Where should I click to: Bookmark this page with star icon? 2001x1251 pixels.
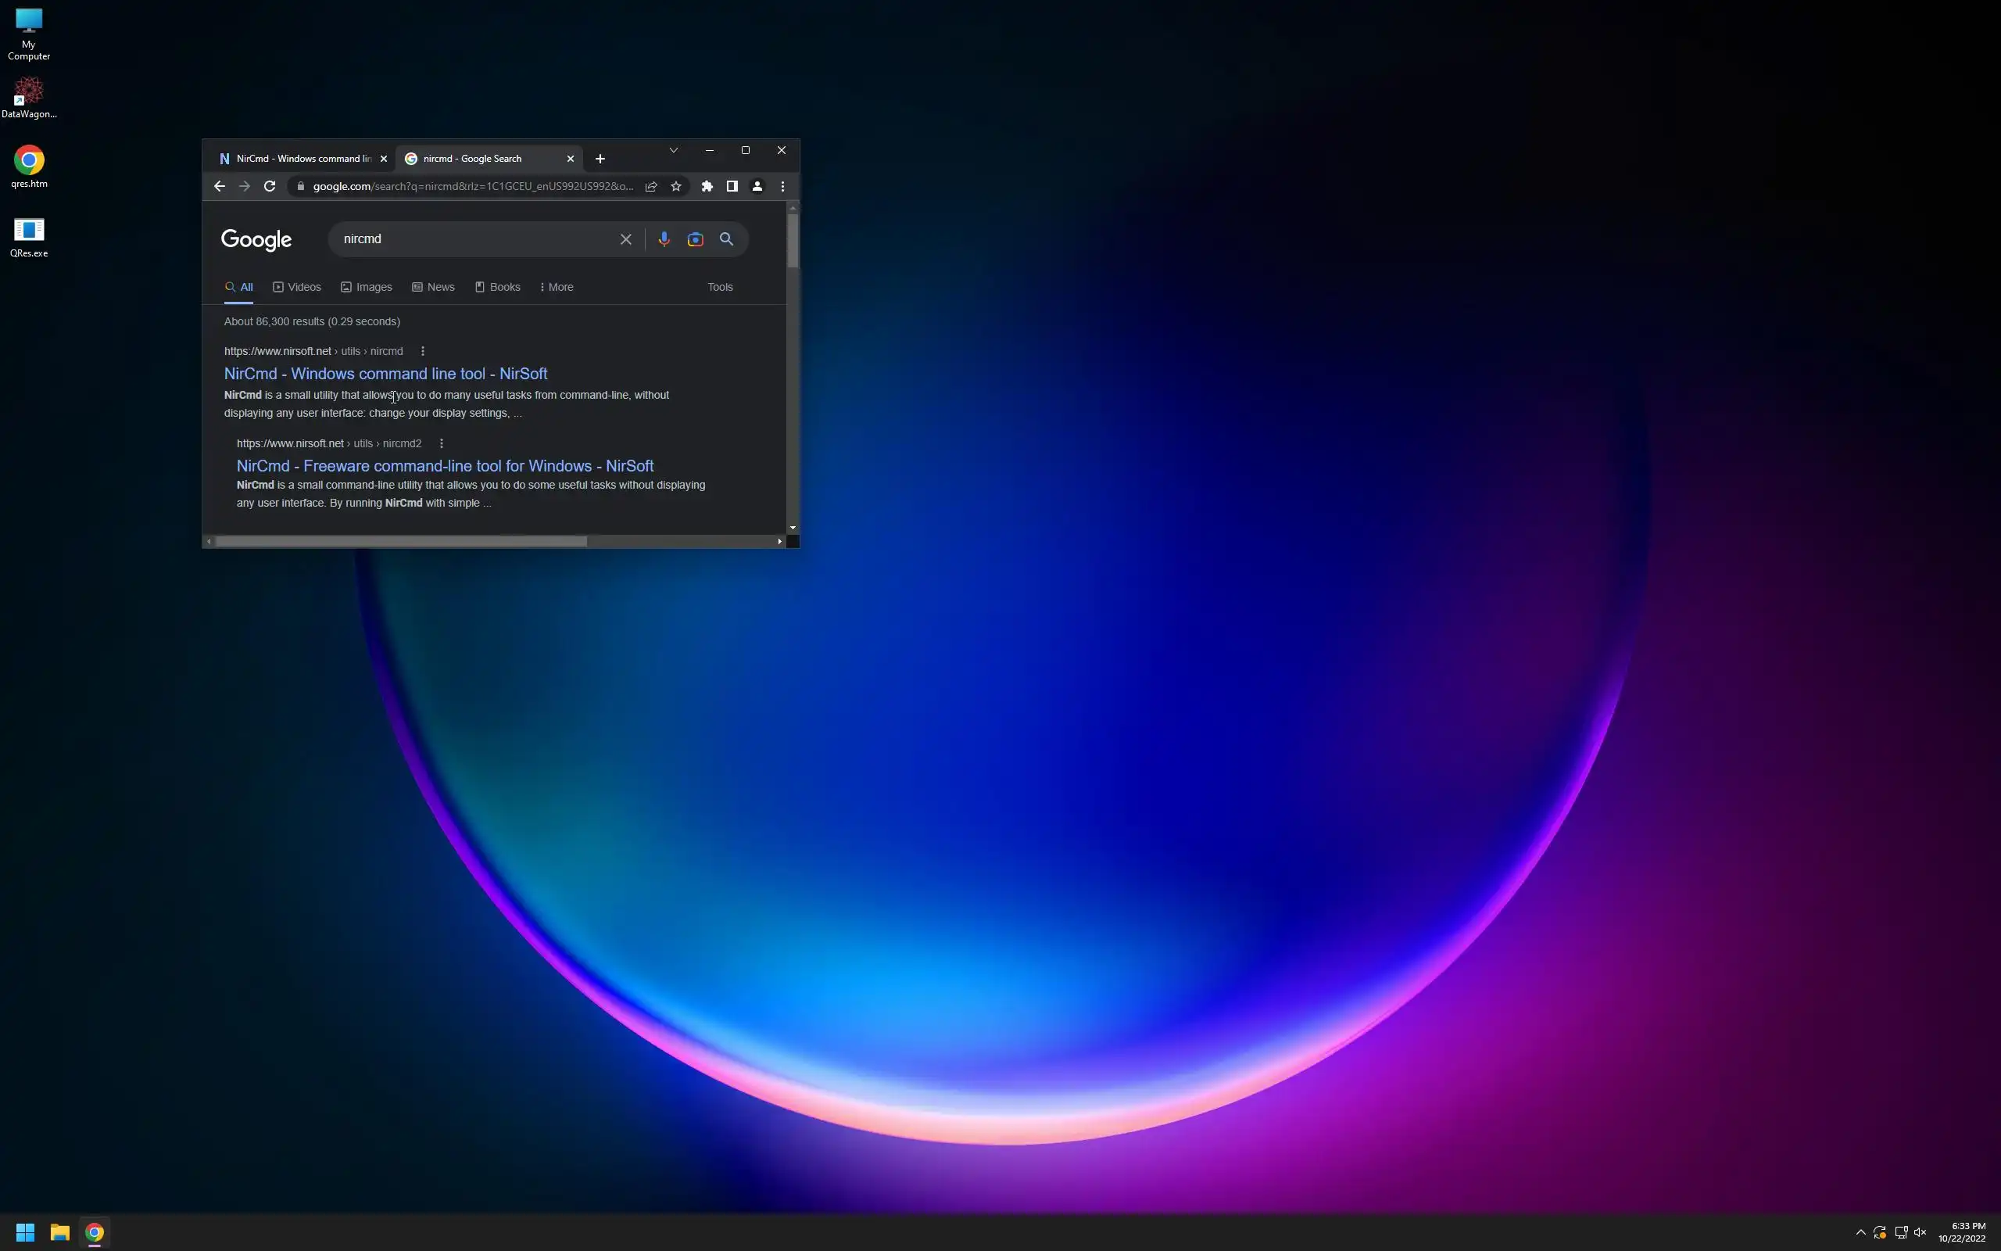coord(676,186)
